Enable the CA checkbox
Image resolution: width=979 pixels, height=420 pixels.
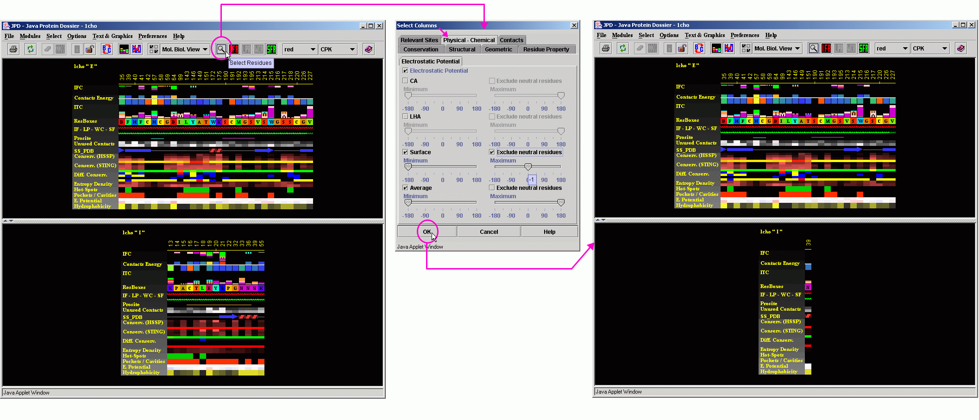coord(406,81)
